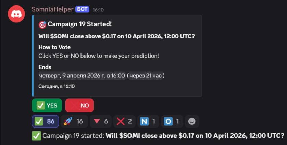Toggle the checkmark reaction with 86 votes

click(x=45, y=121)
